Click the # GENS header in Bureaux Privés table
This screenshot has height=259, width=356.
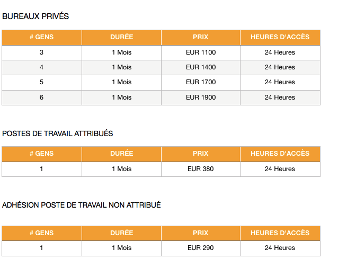pos(42,37)
